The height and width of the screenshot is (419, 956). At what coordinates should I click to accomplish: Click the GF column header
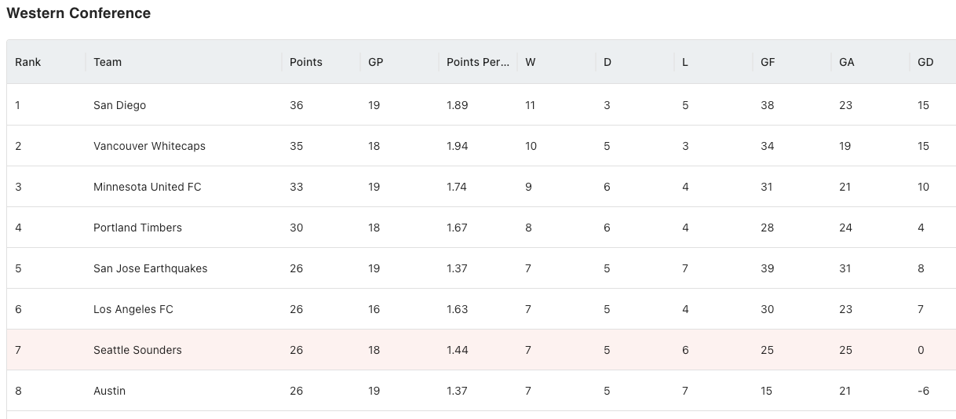click(x=792, y=62)
